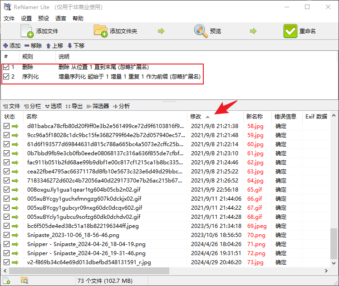Click the green Rename (重命名) checkmark icon
The width and height of the screenshot is (339, 286).
tap(290, 31)
